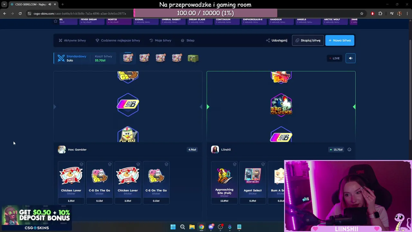The image size is (412, 232).
Task: Expand the tab search dropdown arrow
Action: (x=4, y=4)
